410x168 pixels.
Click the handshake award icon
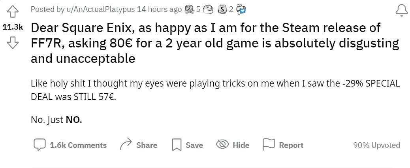pyautogui.click(x=190, y=9)
